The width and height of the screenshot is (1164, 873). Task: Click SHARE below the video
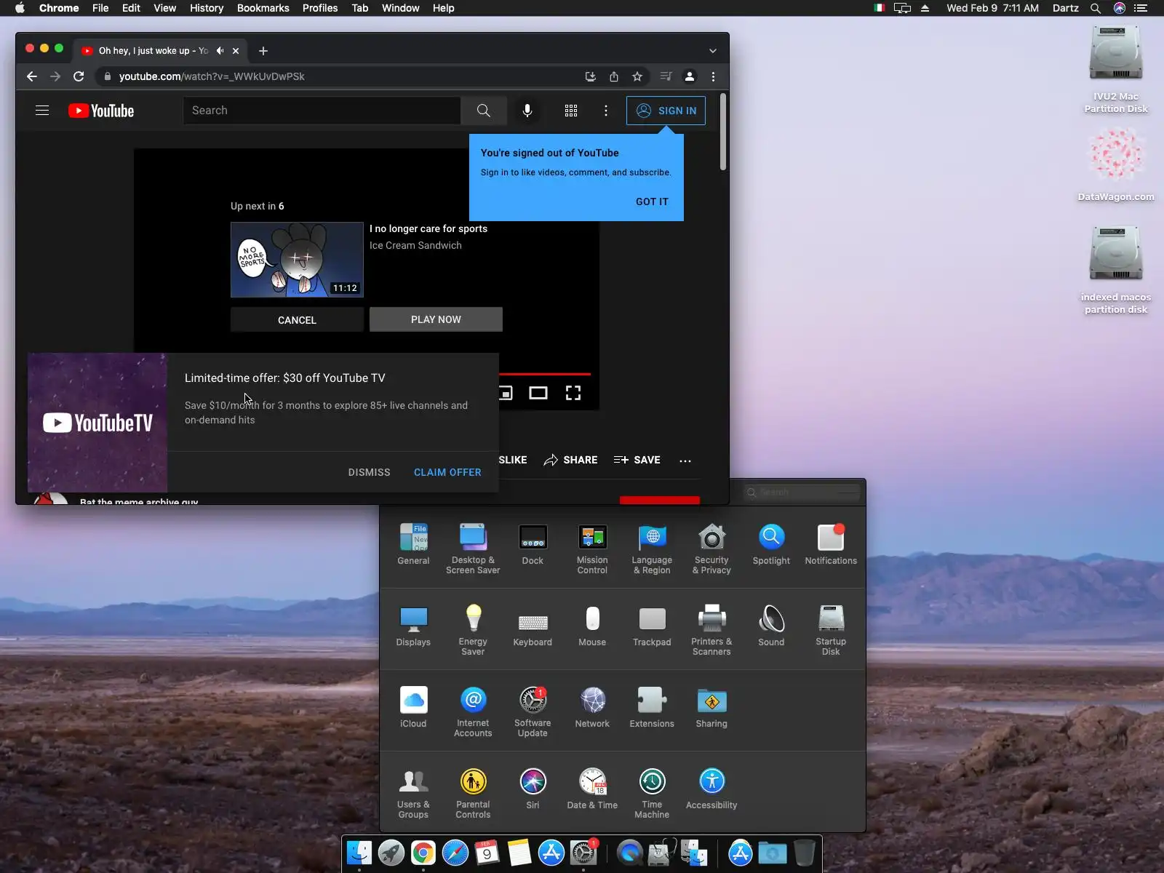click(570, 460)
